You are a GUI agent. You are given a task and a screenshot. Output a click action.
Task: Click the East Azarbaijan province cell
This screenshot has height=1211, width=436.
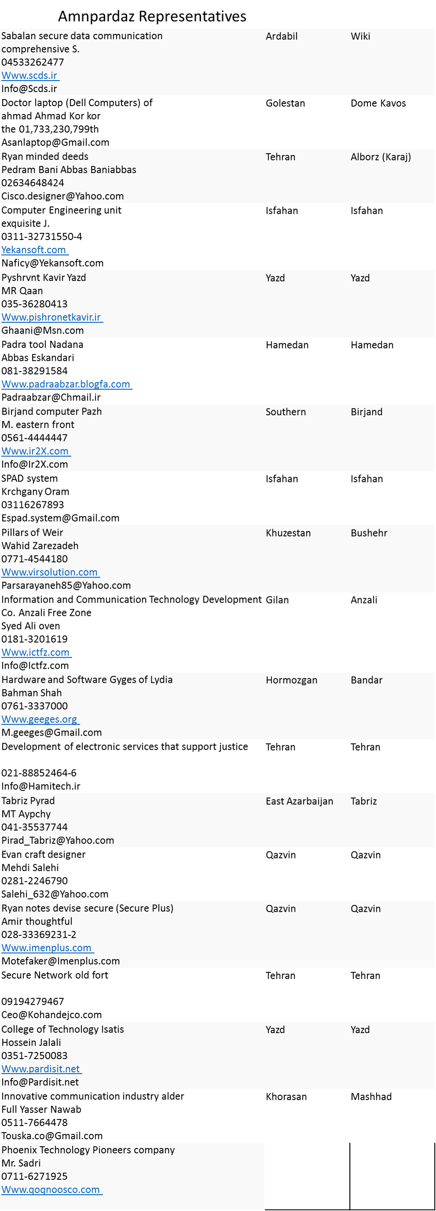[299, 801]
